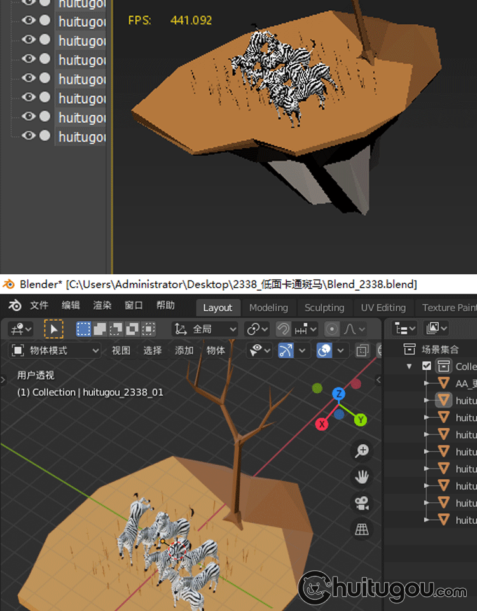The width and height of the screenshot is (477, 611).
Task: Select the tweak arrow cursor tool
Action: pos(53,329)
